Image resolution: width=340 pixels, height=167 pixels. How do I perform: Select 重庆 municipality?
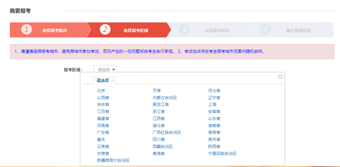[101, 139]
